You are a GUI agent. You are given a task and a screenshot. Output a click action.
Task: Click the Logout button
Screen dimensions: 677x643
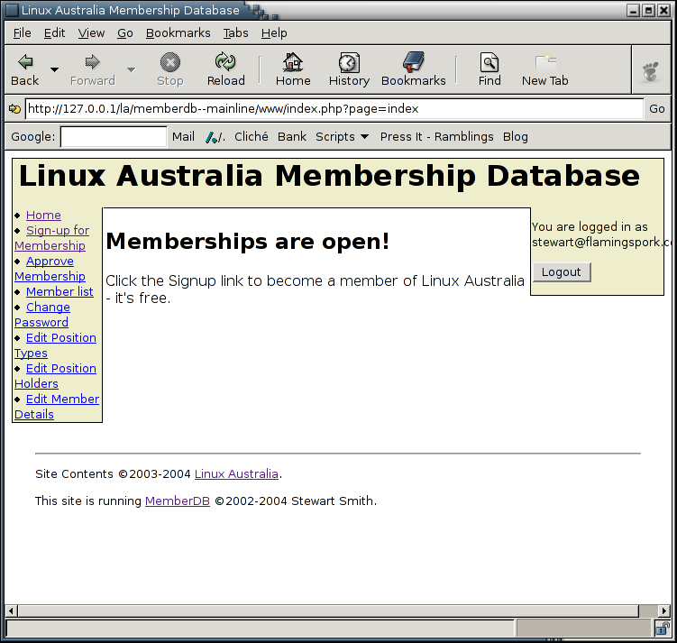562,272
